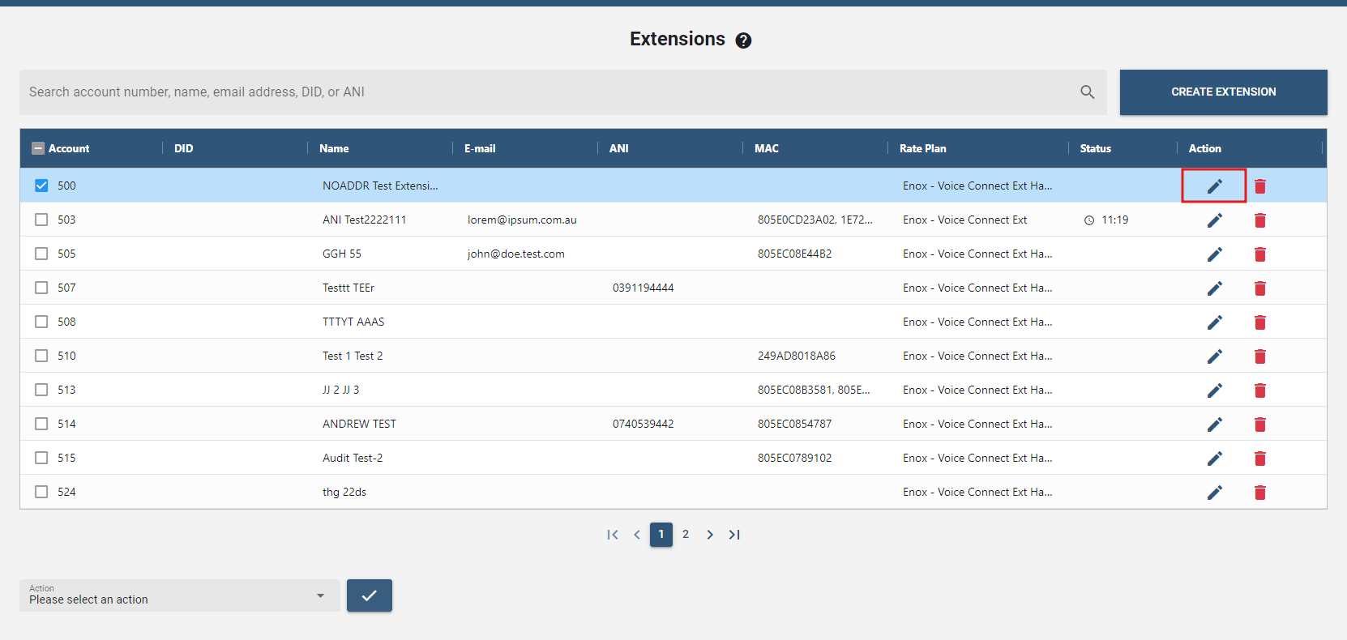Edit extension 524 via pencil icon
This screenshot has height=640, width=1347.
(1214, 493)
